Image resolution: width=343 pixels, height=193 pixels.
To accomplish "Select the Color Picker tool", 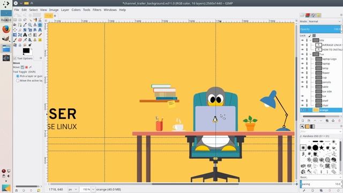I will coord(25,25).
